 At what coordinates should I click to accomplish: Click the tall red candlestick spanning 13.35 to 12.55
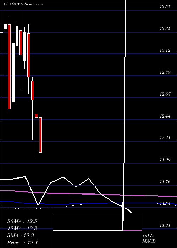coord(9,67)
